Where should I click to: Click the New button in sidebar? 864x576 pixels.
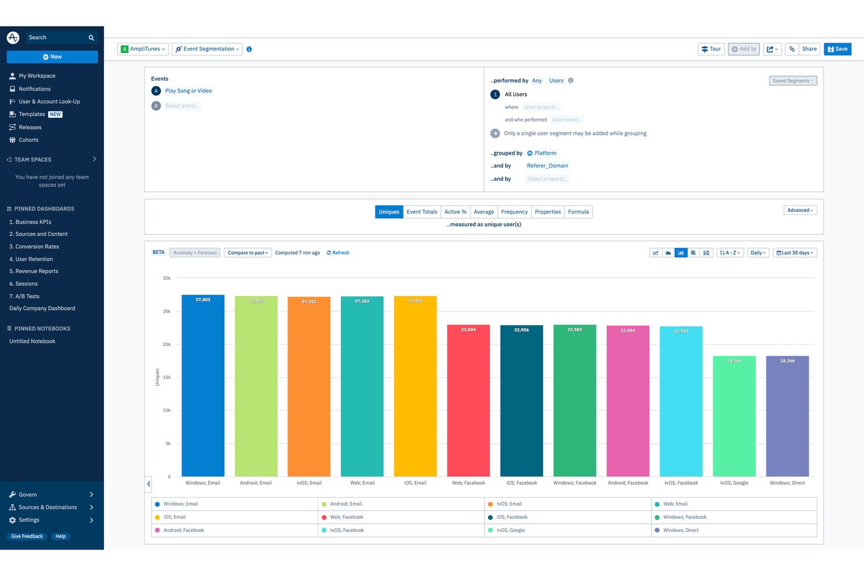[52, 57]
